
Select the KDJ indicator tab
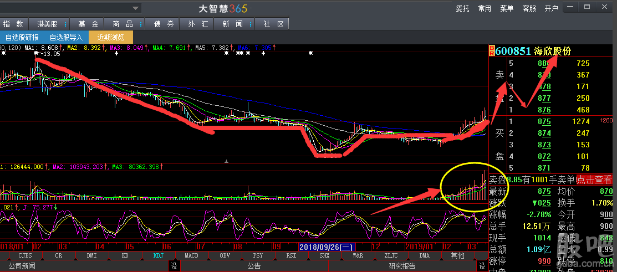point(159,255)
